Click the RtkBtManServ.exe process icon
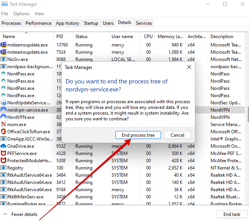The height and width of the screenshot is (222, 249). coord(4,197)
